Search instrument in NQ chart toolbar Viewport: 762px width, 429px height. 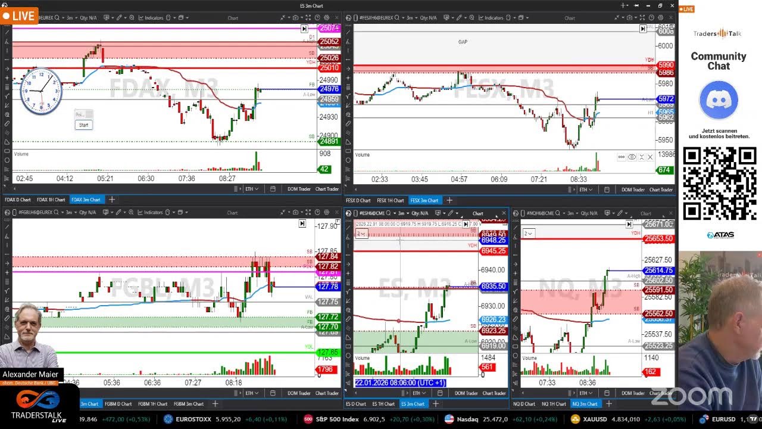[x=558, y=213]
